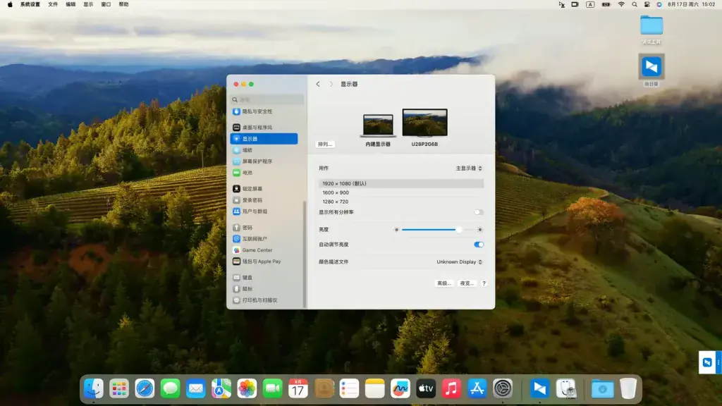Open the help question mark button

tap(484, 283)
